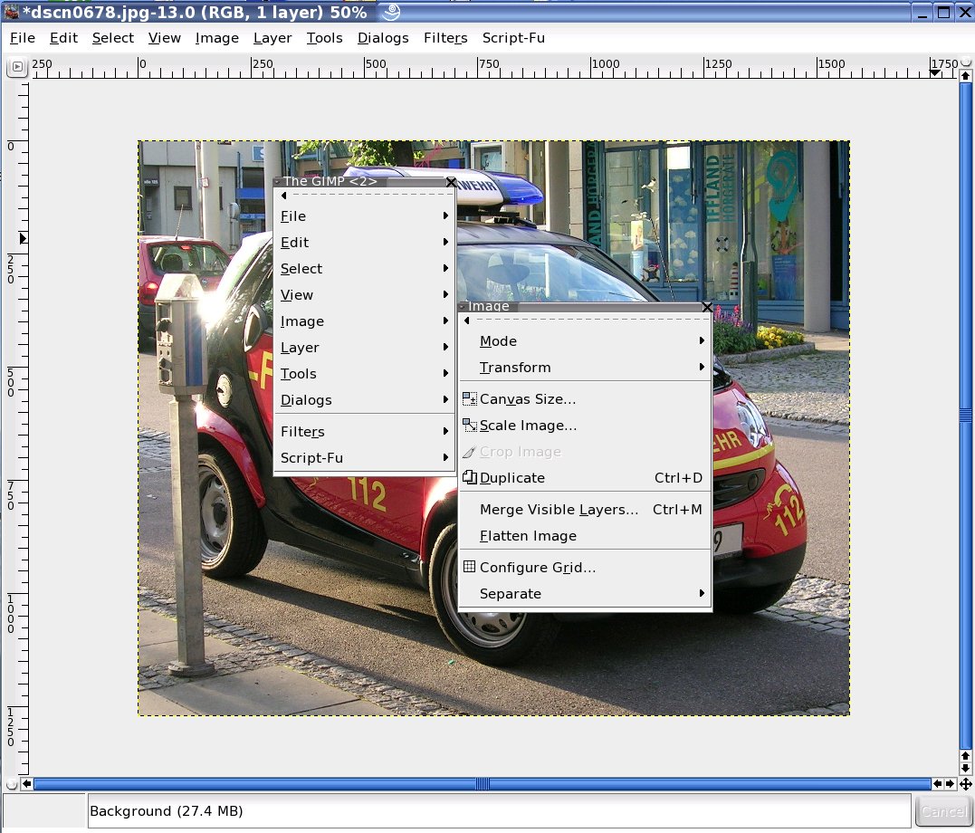The width and height of the screenshot is (975, 833).
Task: Click the navigation cross icon at bottom-right corner
Action: coord(966,784)
